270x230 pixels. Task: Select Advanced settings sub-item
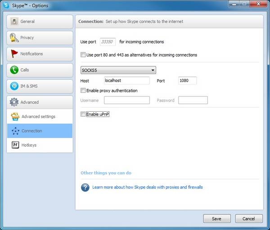40,117
